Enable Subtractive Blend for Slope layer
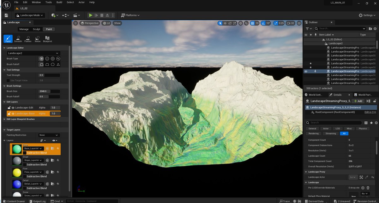Viewport: 379px width, 203px height. coord(25,165)
